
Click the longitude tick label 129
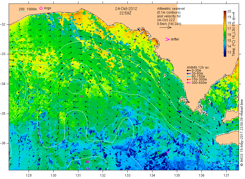[29, 175]
